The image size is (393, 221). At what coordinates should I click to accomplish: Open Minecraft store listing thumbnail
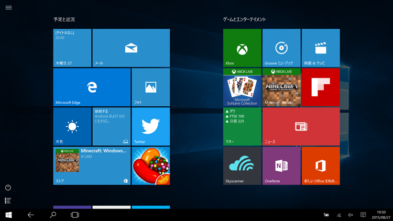67,160
